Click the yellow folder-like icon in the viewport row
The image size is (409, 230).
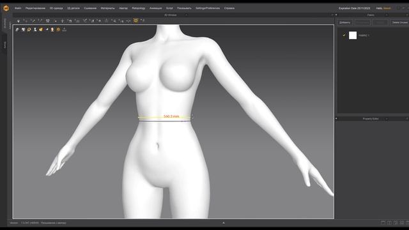click(x=41, y=29)
